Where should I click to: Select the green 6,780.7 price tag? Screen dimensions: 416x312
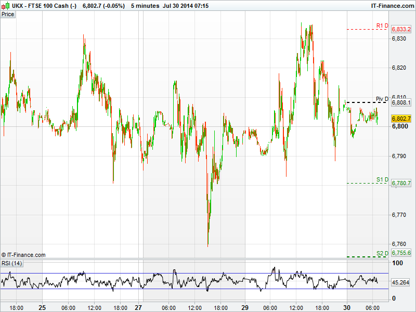coord(401,183)
